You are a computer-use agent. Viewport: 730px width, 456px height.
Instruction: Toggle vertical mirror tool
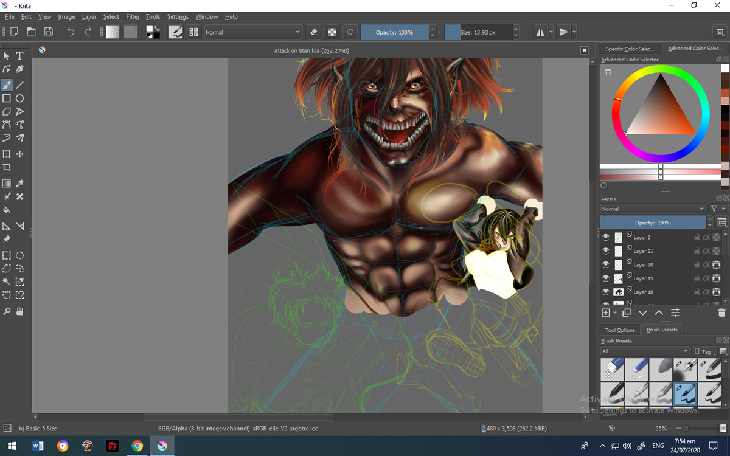(x=563, y=32)
